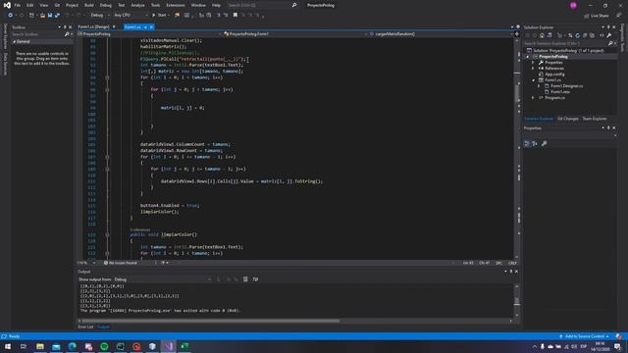Toggle auto hide pin on Toolbox panel
The width and height of the screenshot is (628, 353).
pos(65,27)
